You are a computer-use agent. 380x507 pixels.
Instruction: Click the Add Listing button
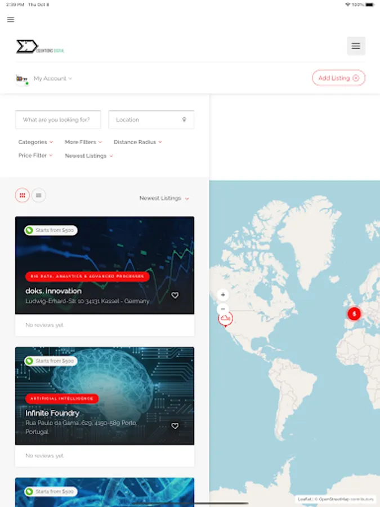(338, 78)
